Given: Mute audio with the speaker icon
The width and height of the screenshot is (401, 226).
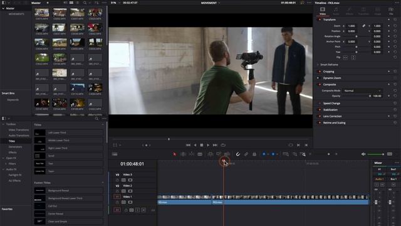Looking at the screenshot, I should point(363,154).
